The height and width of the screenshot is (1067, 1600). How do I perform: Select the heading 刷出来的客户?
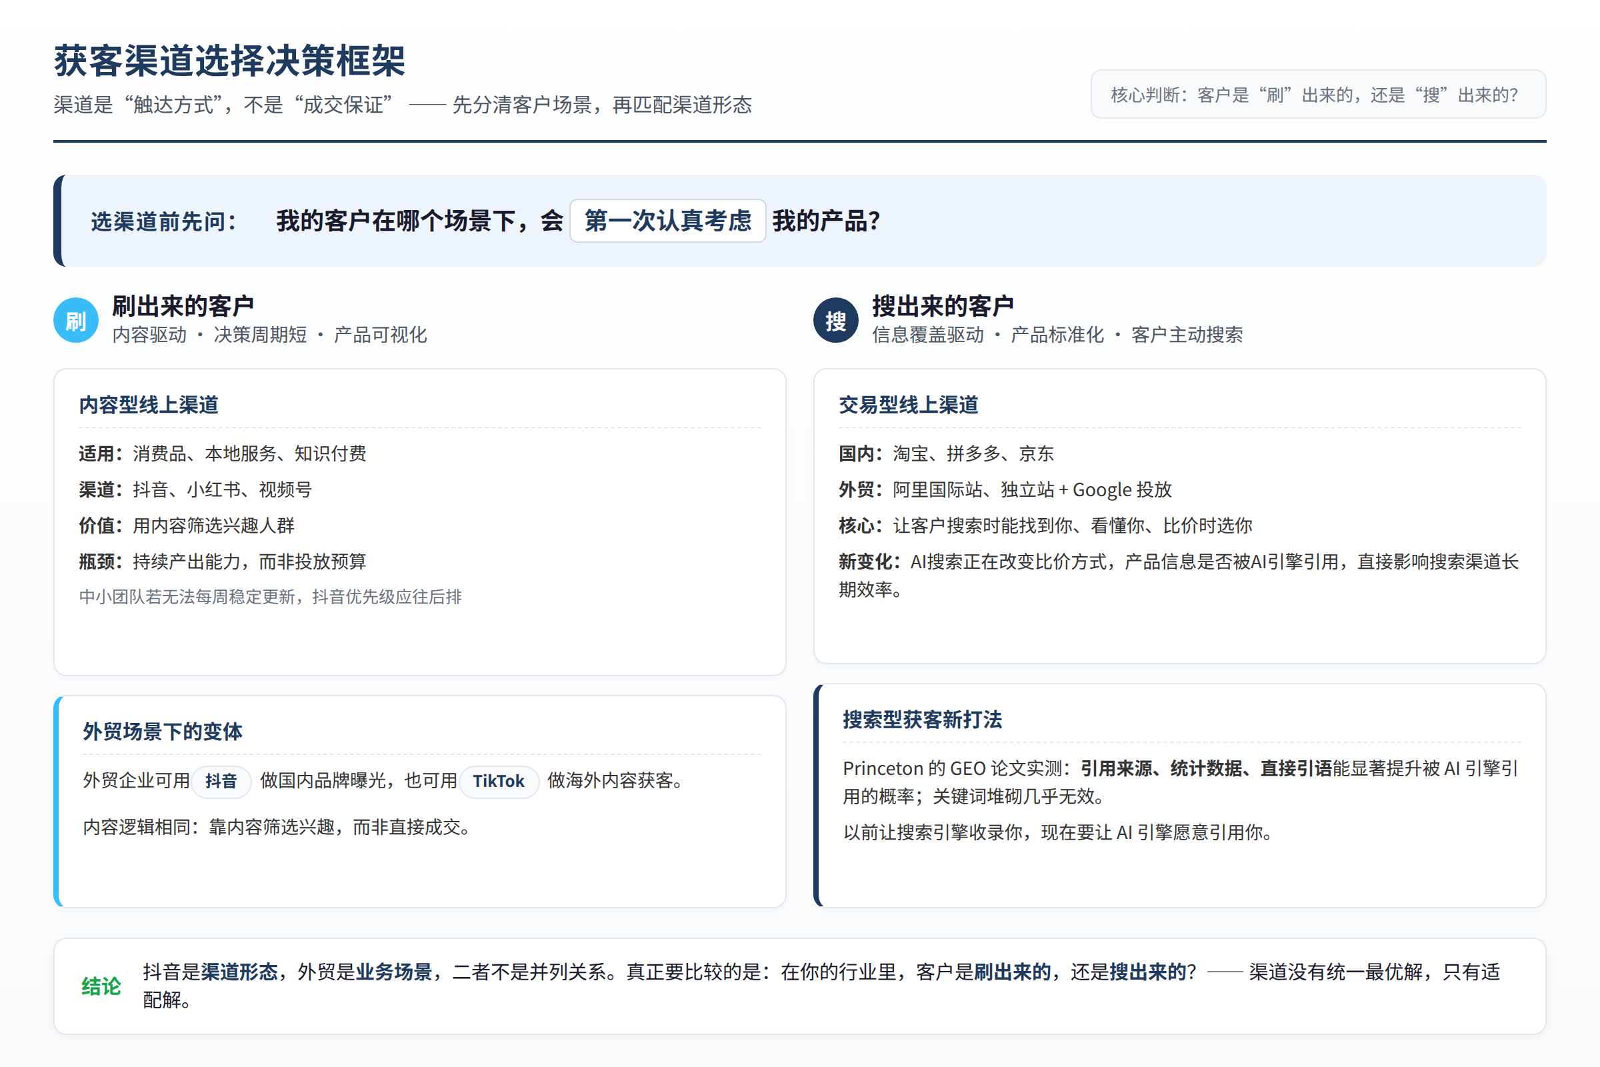[183, 306]
